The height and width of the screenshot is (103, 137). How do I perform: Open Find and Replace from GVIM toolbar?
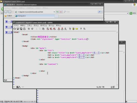pos(48,29)
